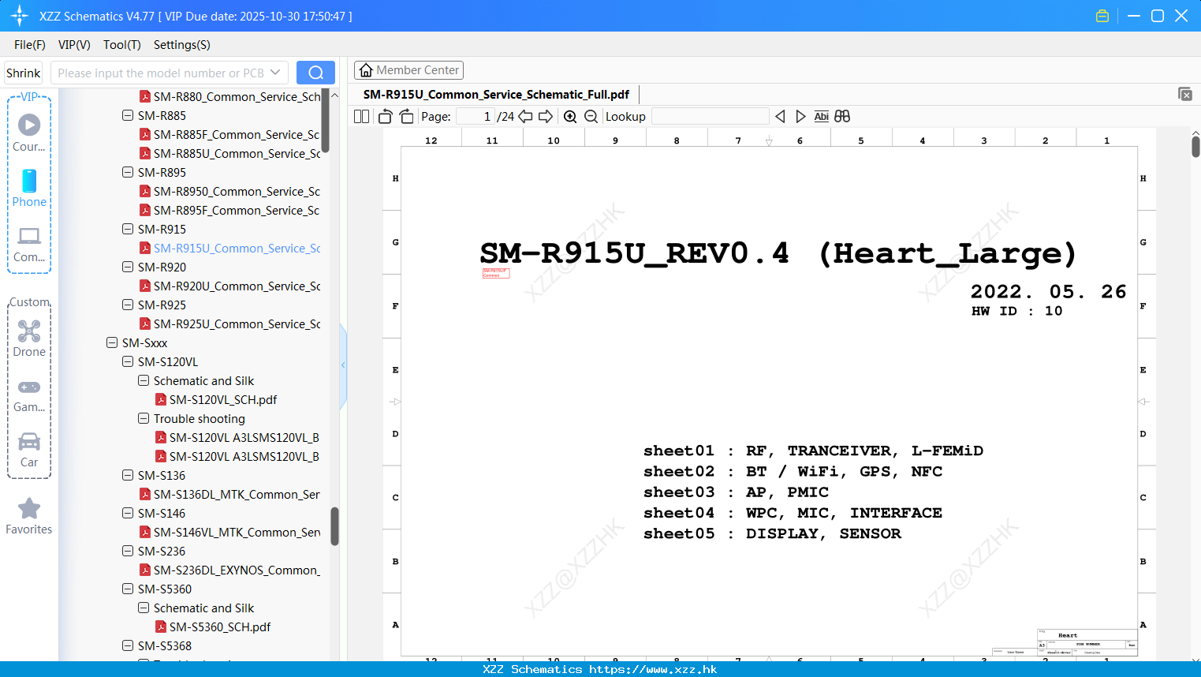Select the Game console category
Viewport: 1201px width, 677px height.
[29, 395]
